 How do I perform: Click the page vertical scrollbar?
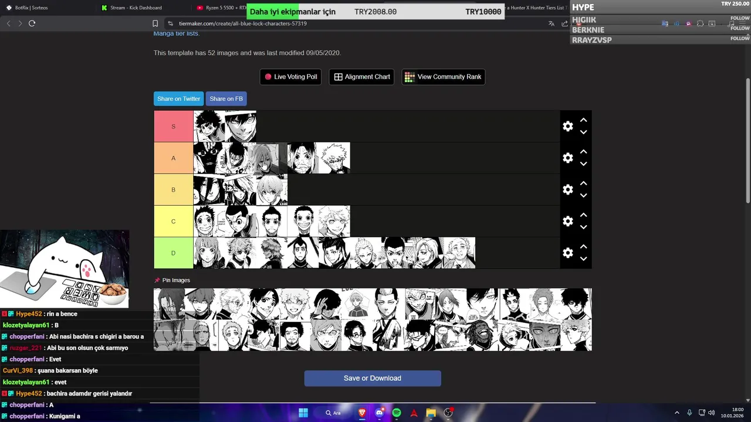pos(747,141)
